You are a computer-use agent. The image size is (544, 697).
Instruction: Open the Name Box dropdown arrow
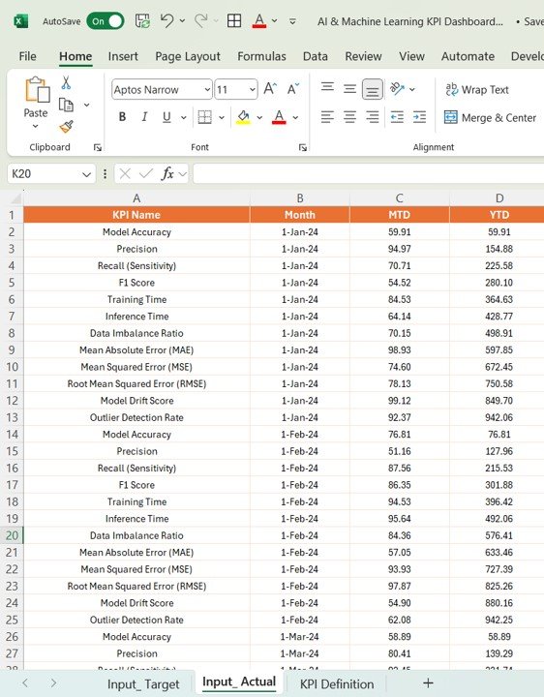pyautogui.click(x=86, y=174)
